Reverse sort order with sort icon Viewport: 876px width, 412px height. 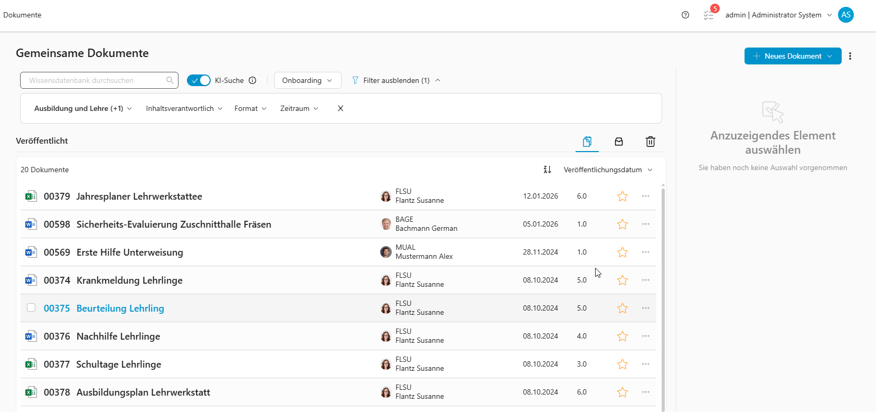[x=548, y=170]
